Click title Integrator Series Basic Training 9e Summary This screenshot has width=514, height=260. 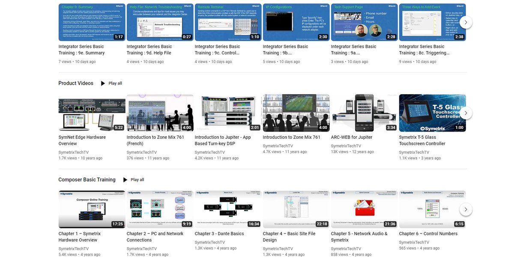(x=81, y=50)
